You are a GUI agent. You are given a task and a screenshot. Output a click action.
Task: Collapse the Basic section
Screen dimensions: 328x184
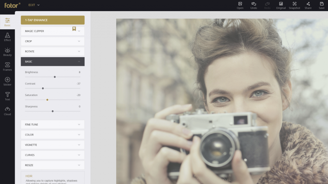coord(53,62)
